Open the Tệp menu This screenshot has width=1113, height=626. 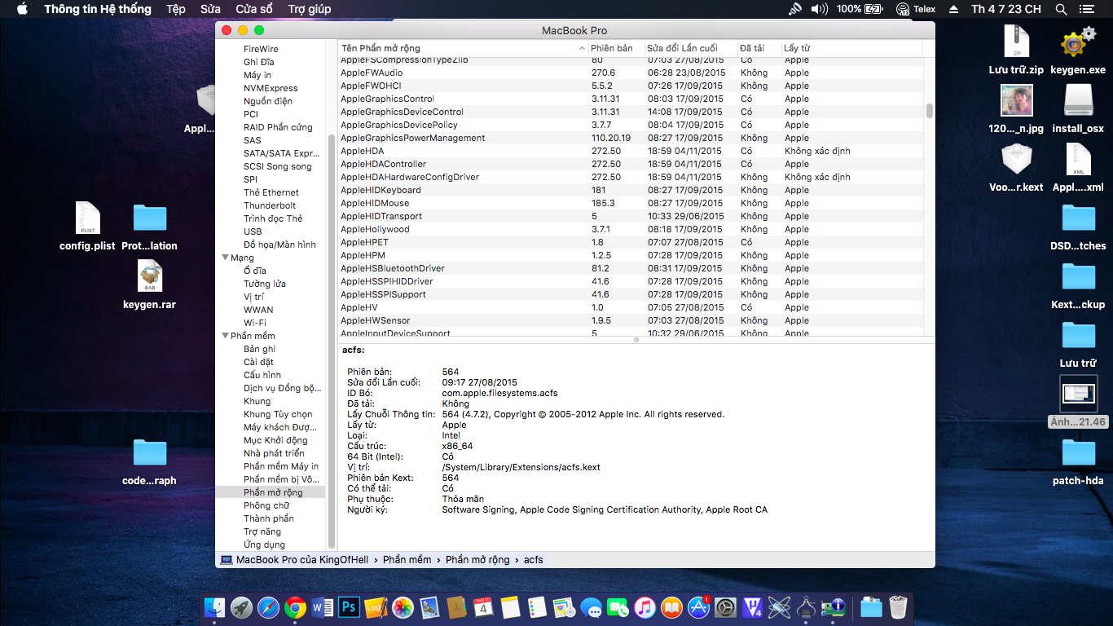[175, 9]
